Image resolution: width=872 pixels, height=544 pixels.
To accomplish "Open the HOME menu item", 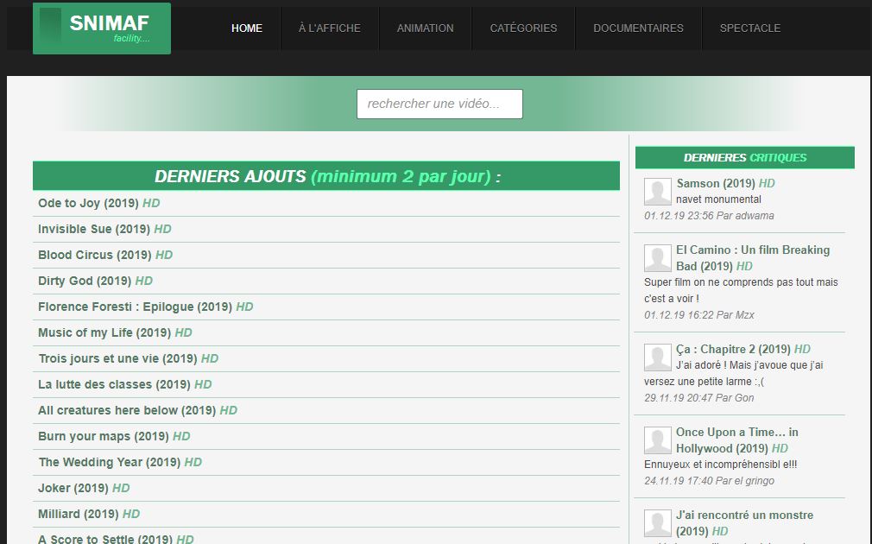I will point(247,28).
